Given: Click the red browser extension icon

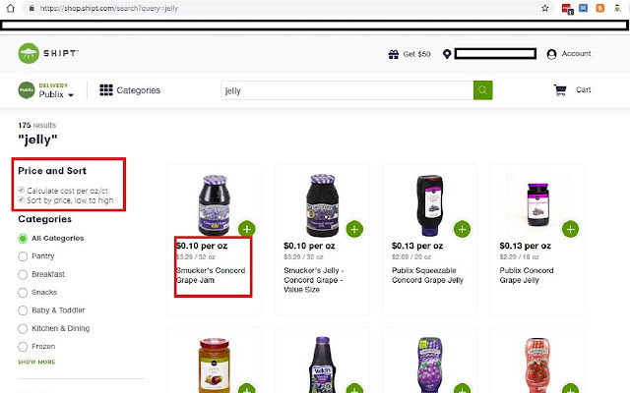Looking at the screenshot, I should 567,9.
